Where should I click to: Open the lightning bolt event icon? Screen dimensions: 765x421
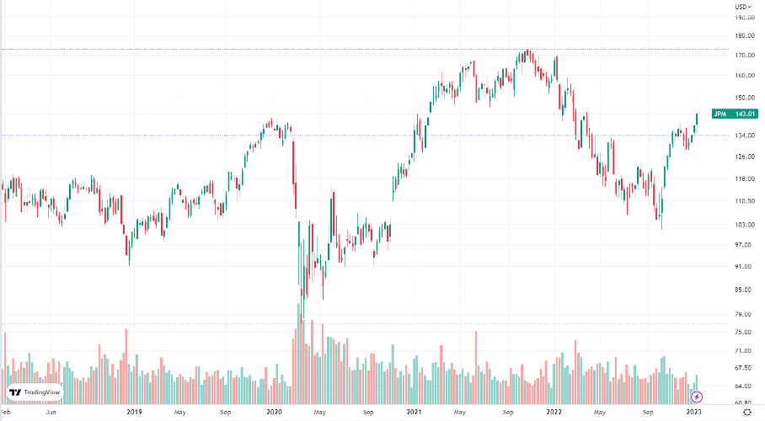tap(697, 397)
